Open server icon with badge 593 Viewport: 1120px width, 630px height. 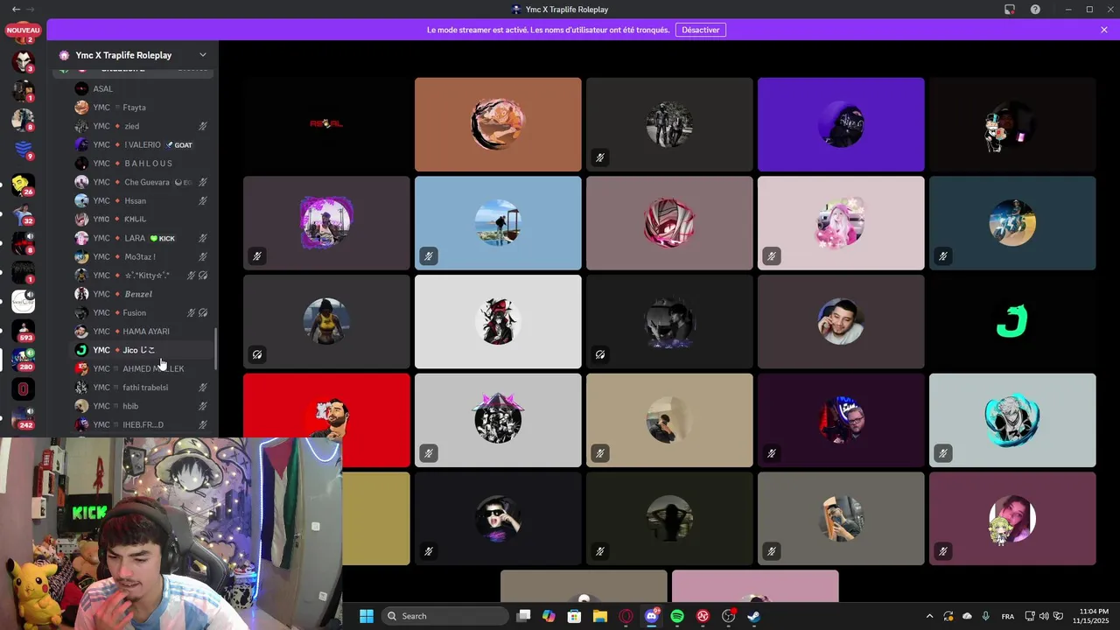(x=23, y=330)
